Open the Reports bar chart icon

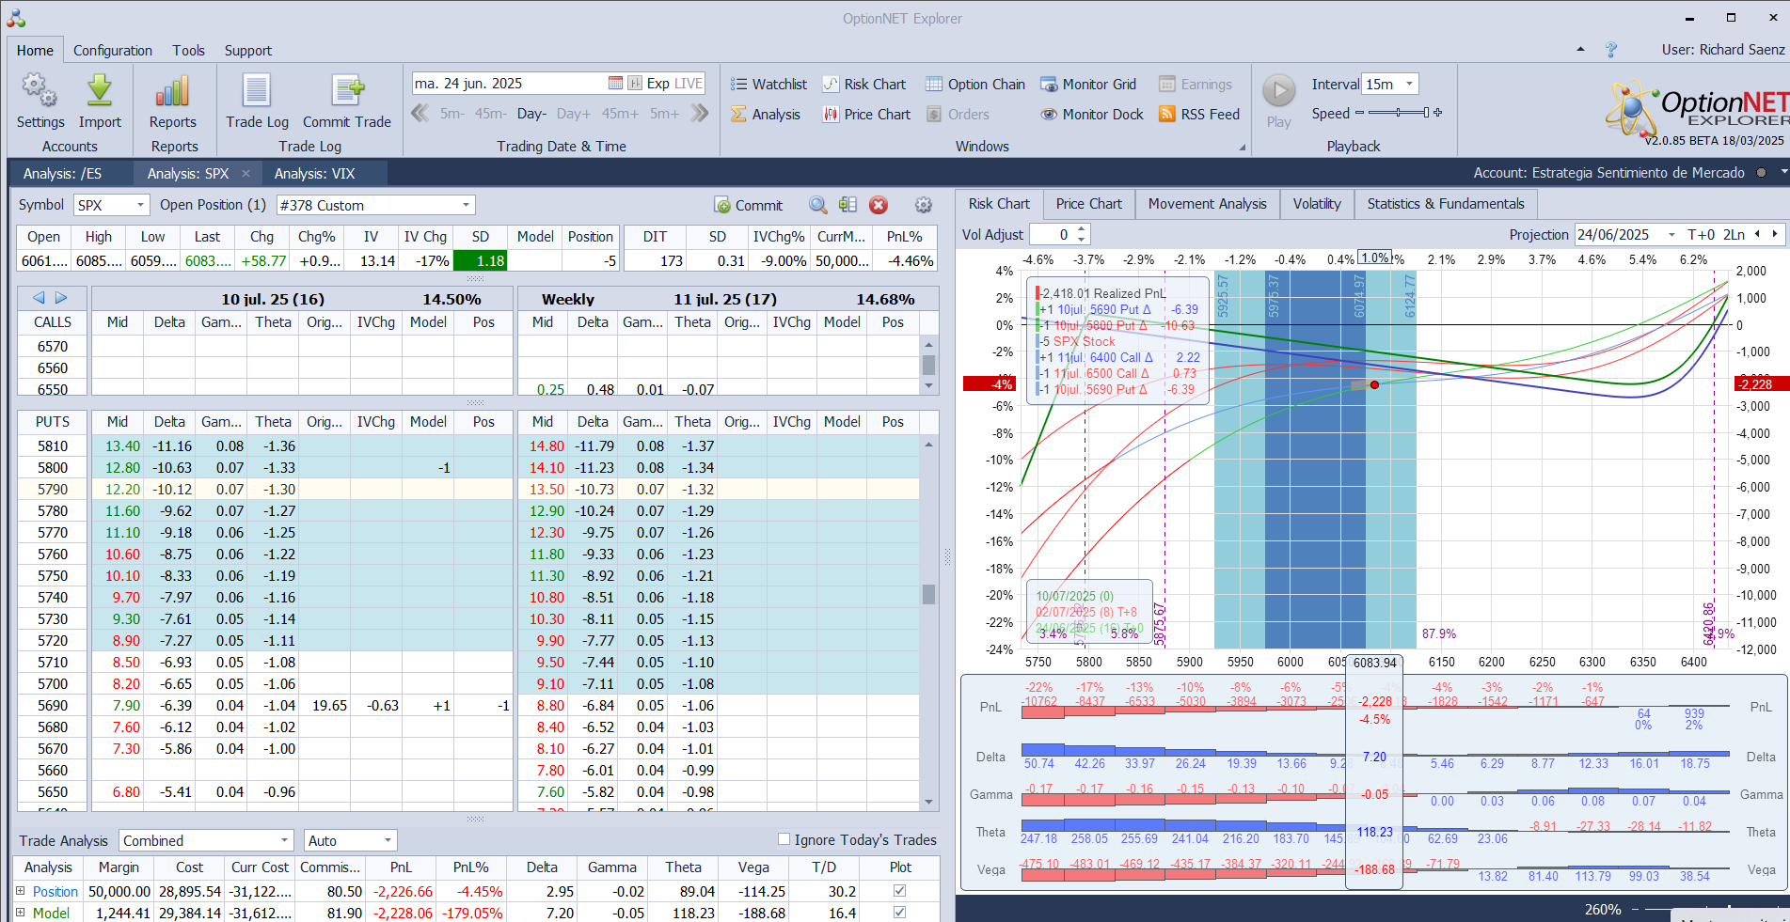pyautogui.click(x=173, y=91)
